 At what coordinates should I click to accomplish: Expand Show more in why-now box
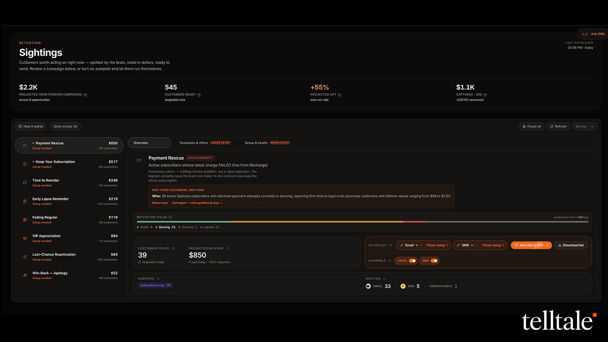tap(160, 203)
